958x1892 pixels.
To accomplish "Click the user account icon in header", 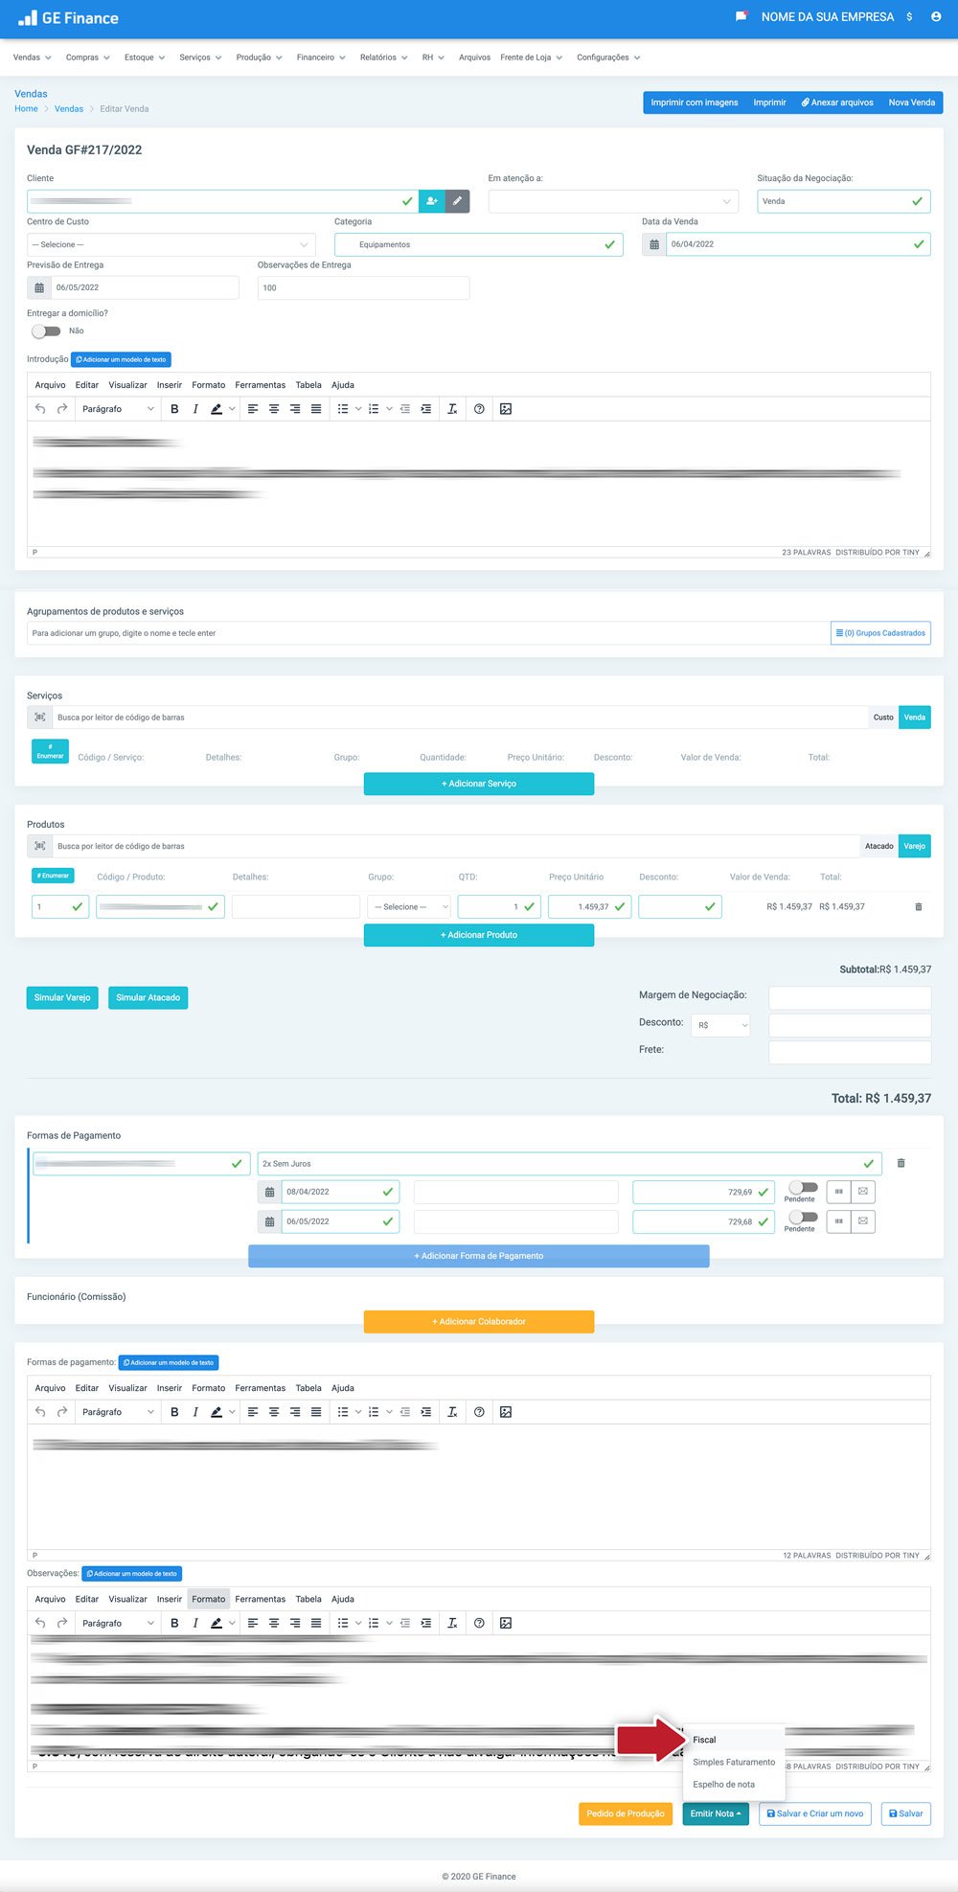I will [x=936, y=17].
